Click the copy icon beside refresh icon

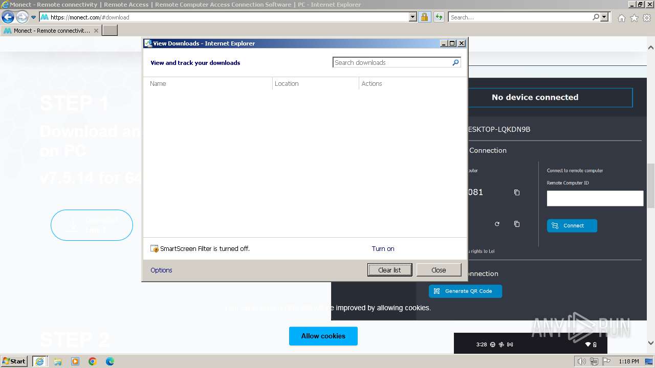517,224
